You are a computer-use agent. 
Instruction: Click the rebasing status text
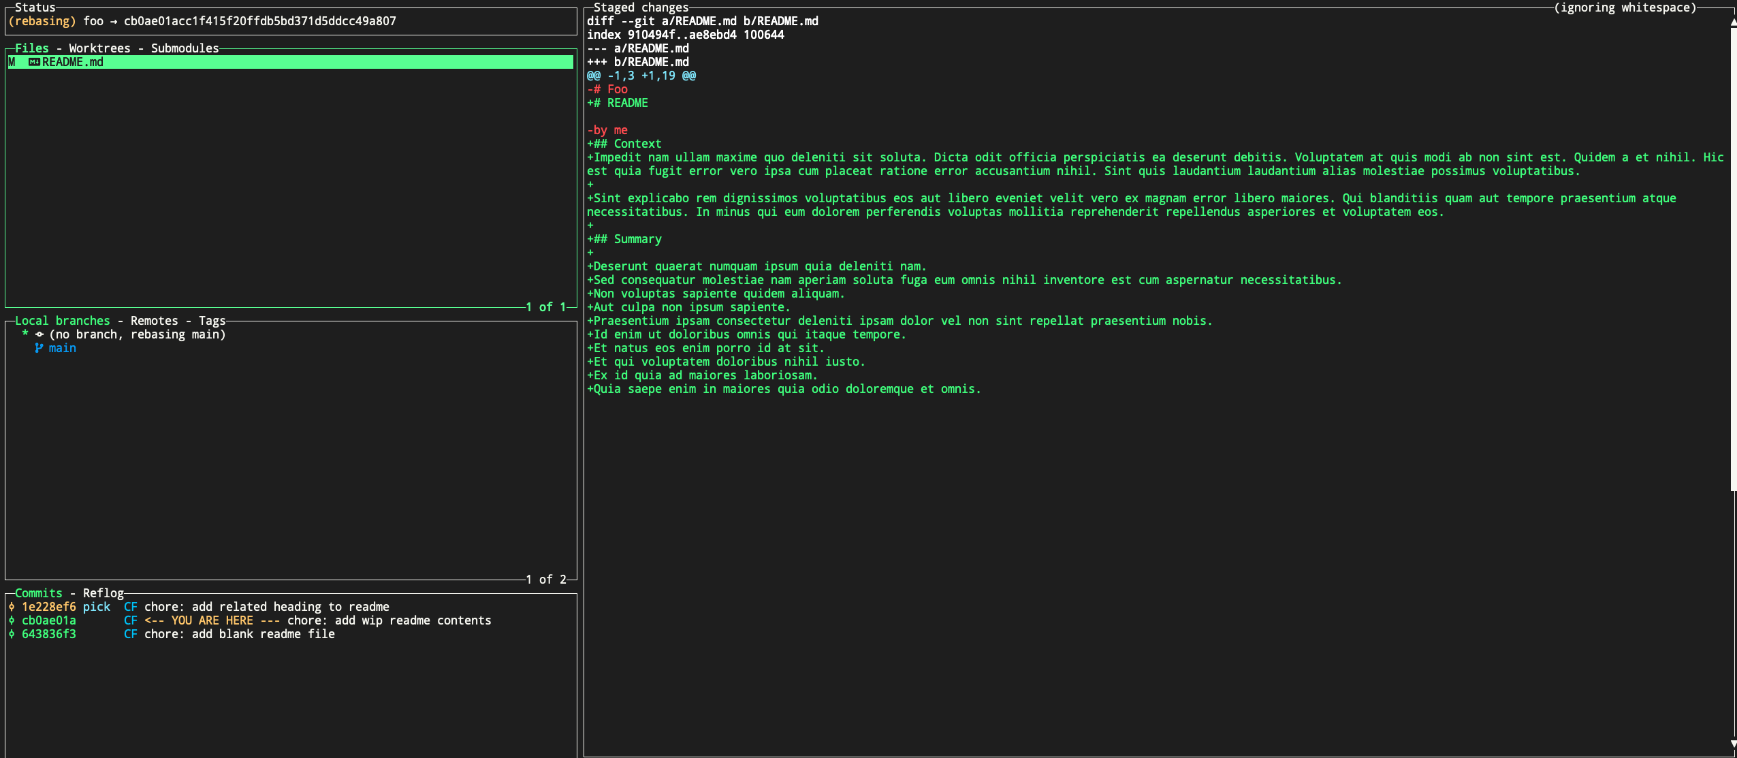click(42, 21)
